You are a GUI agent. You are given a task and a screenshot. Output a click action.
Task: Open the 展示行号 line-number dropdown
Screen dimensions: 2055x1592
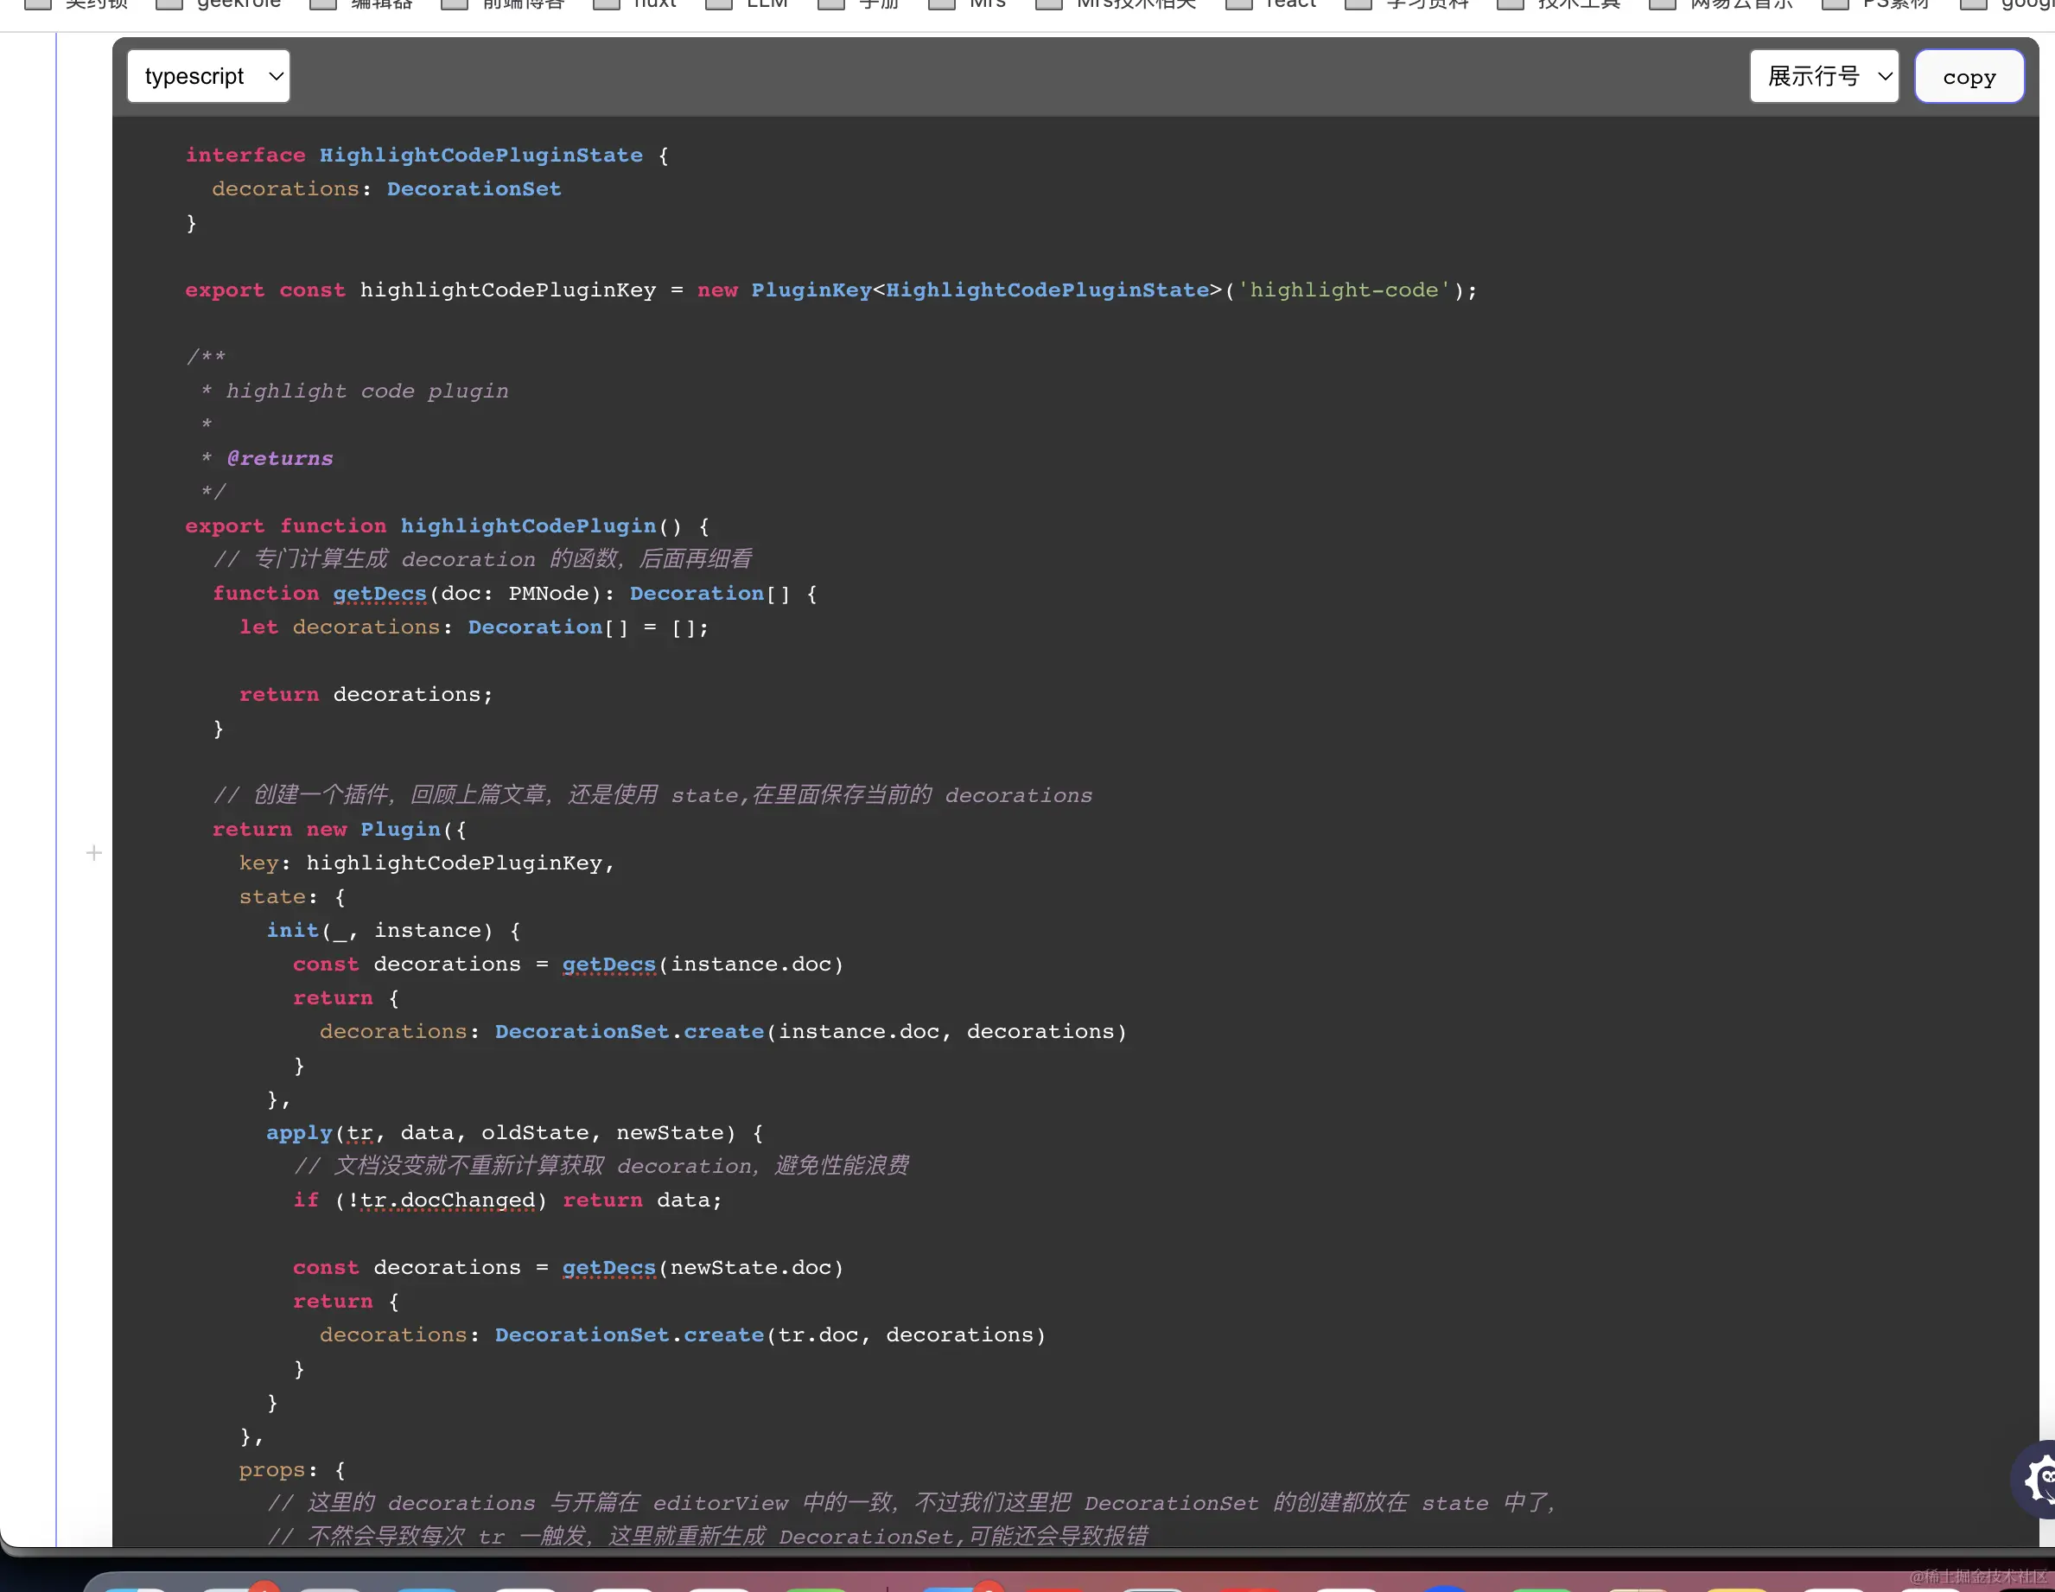coord(1823,76)
